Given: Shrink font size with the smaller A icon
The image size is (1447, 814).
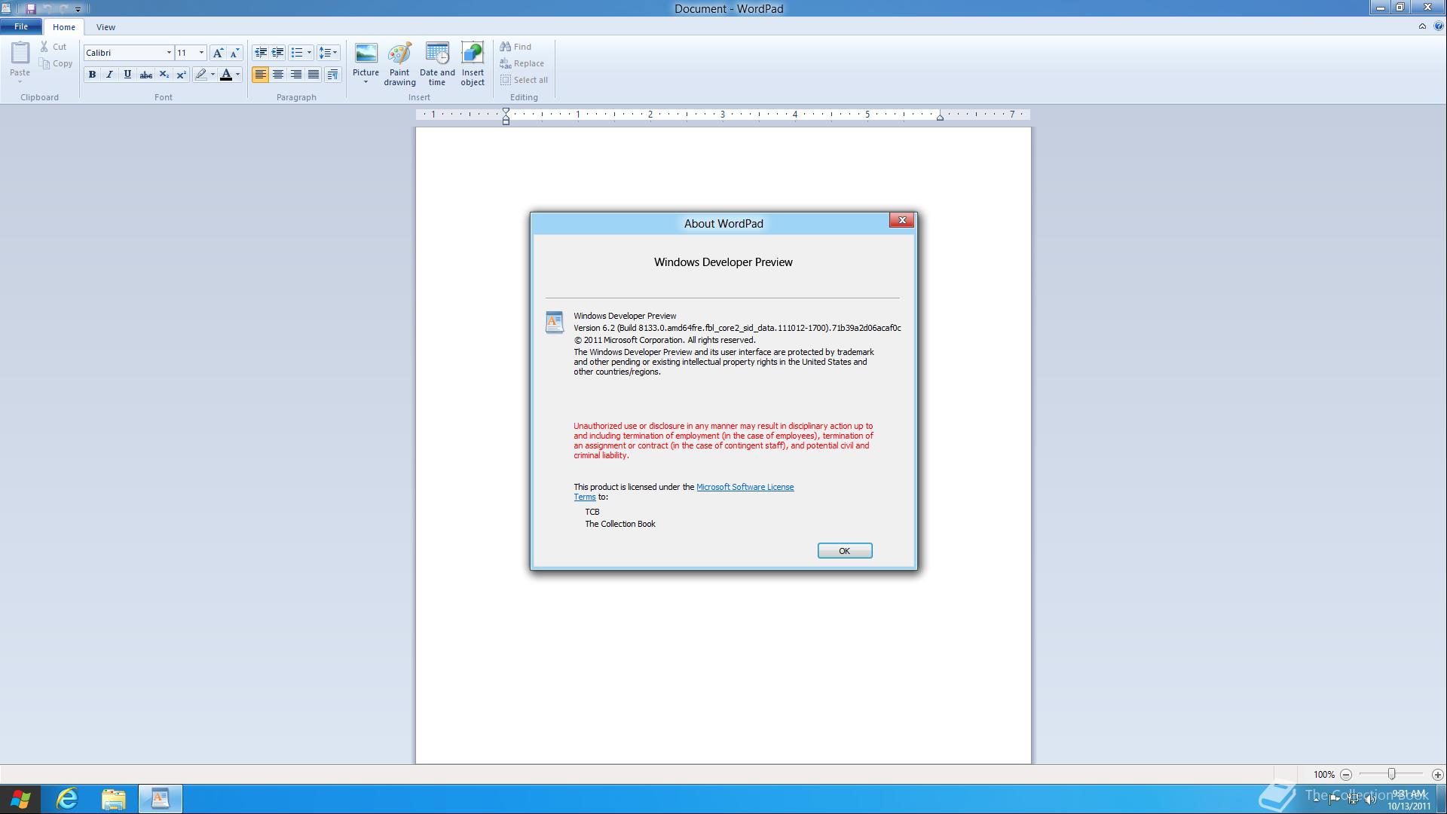Looking at the screenshot, I should tap(234, 53).
